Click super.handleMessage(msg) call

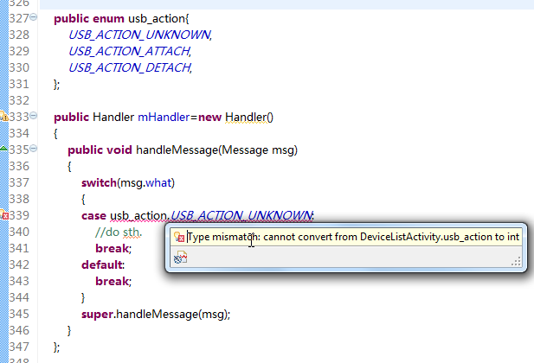(156, 315)
